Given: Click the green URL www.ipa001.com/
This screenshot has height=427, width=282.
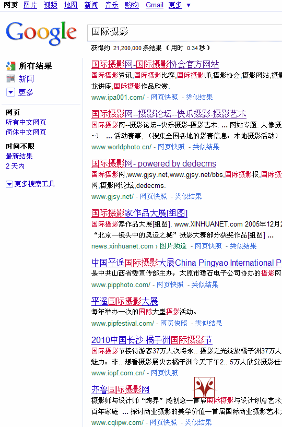Looking at the screenshot, I should pyautogui.click(x=118, y=97).
